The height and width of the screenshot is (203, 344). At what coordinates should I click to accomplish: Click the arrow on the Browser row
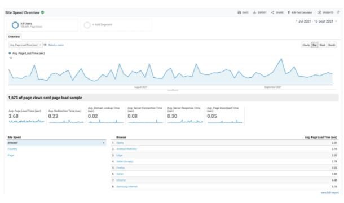pos(103,143)
